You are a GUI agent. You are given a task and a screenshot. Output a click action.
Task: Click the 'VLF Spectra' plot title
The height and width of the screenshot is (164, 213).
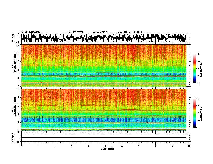pos(30,32)
